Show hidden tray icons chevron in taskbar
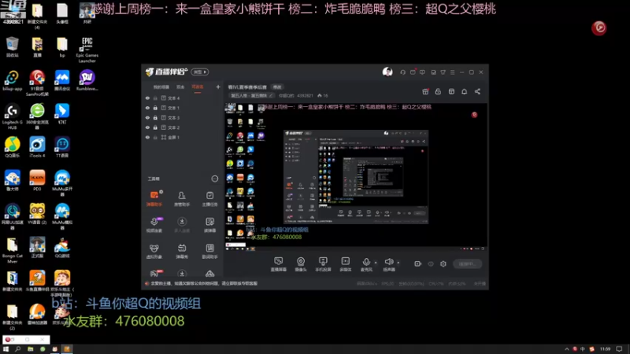The image size is (630, 354). pyautogui.click(x=566, y=349)
